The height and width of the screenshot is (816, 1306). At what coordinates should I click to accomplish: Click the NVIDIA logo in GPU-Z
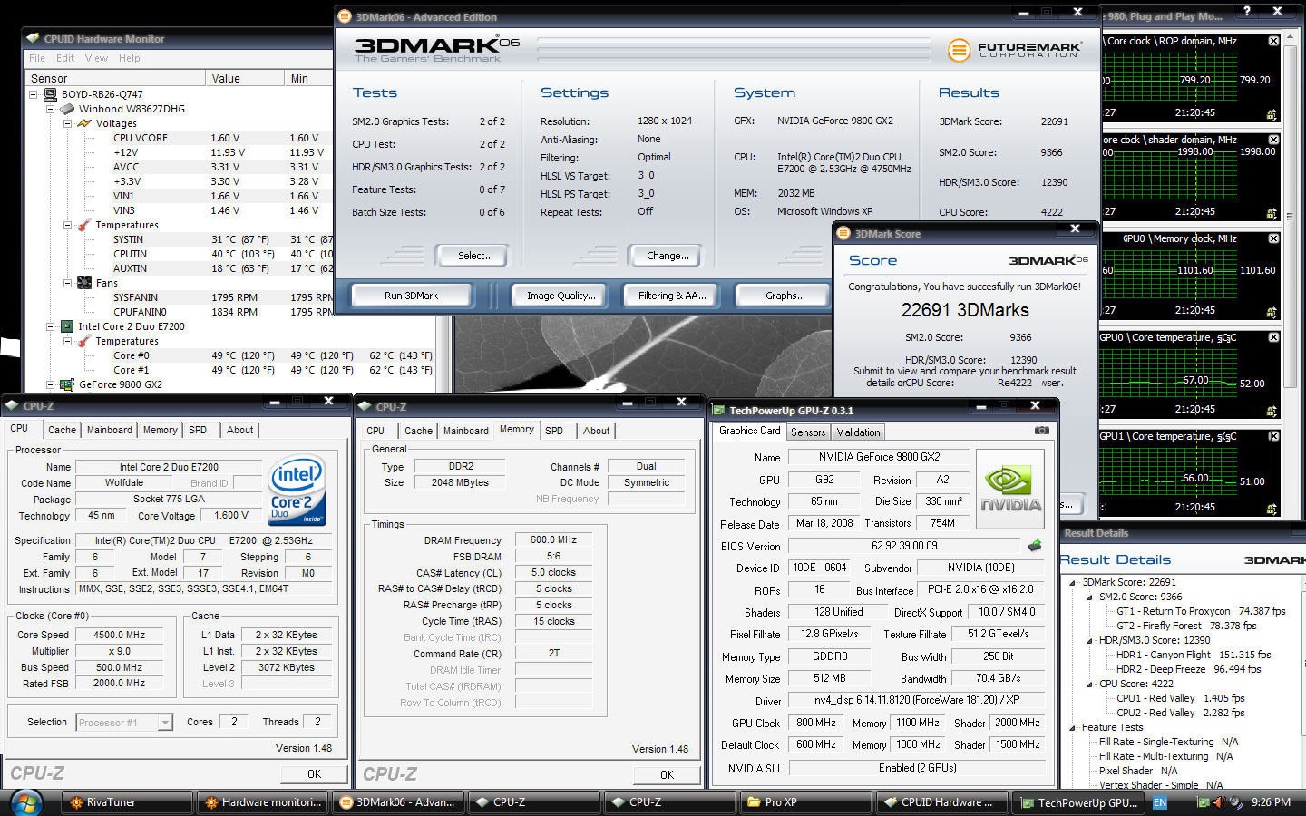pyautogui.click(x=1010, y=489)
